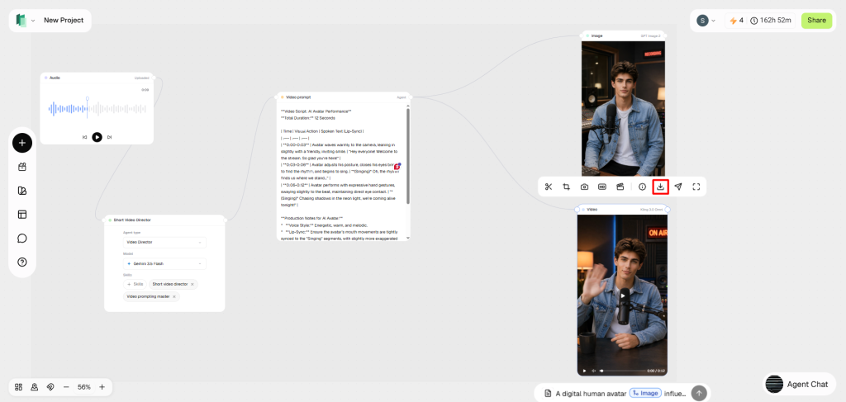
Task: Skip to next in audio node
Action: click(x=109, y=137)
